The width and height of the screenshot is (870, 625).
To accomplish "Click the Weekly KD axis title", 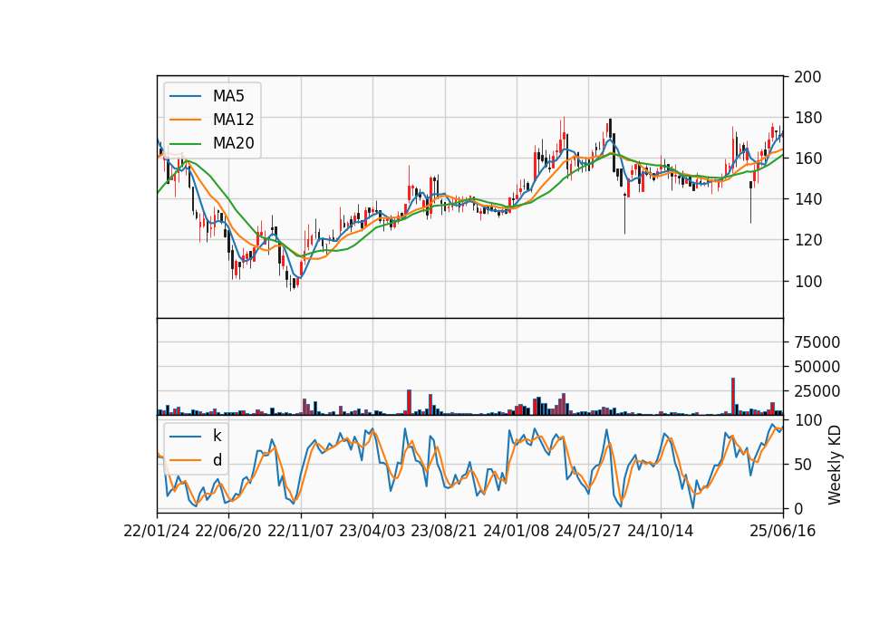I will pos(835,465).
